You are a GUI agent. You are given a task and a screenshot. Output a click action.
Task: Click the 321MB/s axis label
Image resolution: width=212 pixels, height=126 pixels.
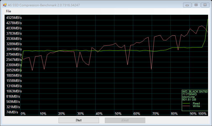coord(13,107)
